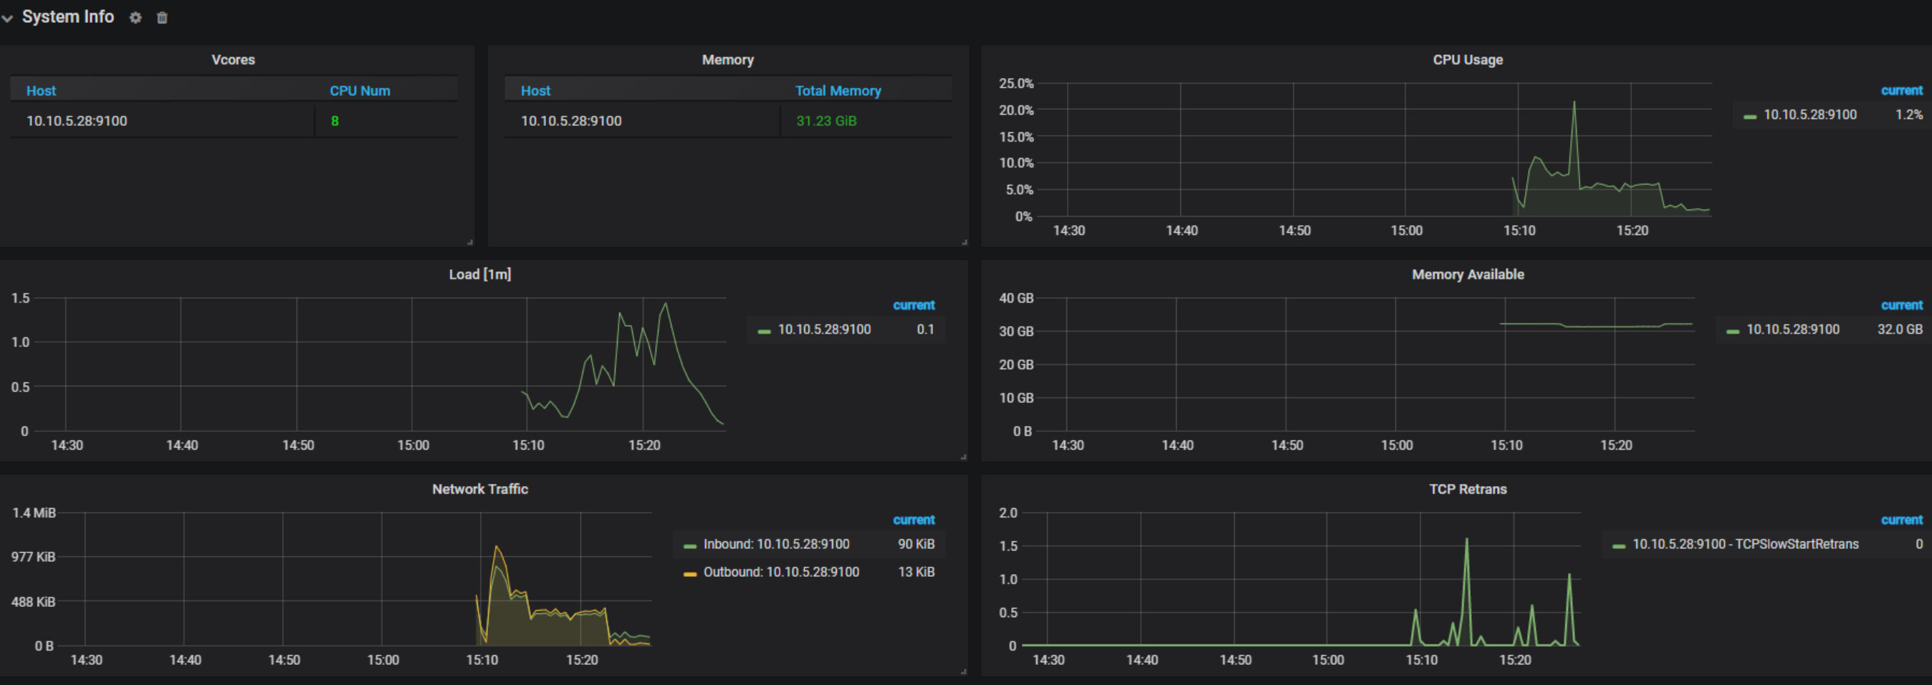Click the yellow Outbound legend color swatch
This screenshot has width=1932, height=685.
pos(690,573)
